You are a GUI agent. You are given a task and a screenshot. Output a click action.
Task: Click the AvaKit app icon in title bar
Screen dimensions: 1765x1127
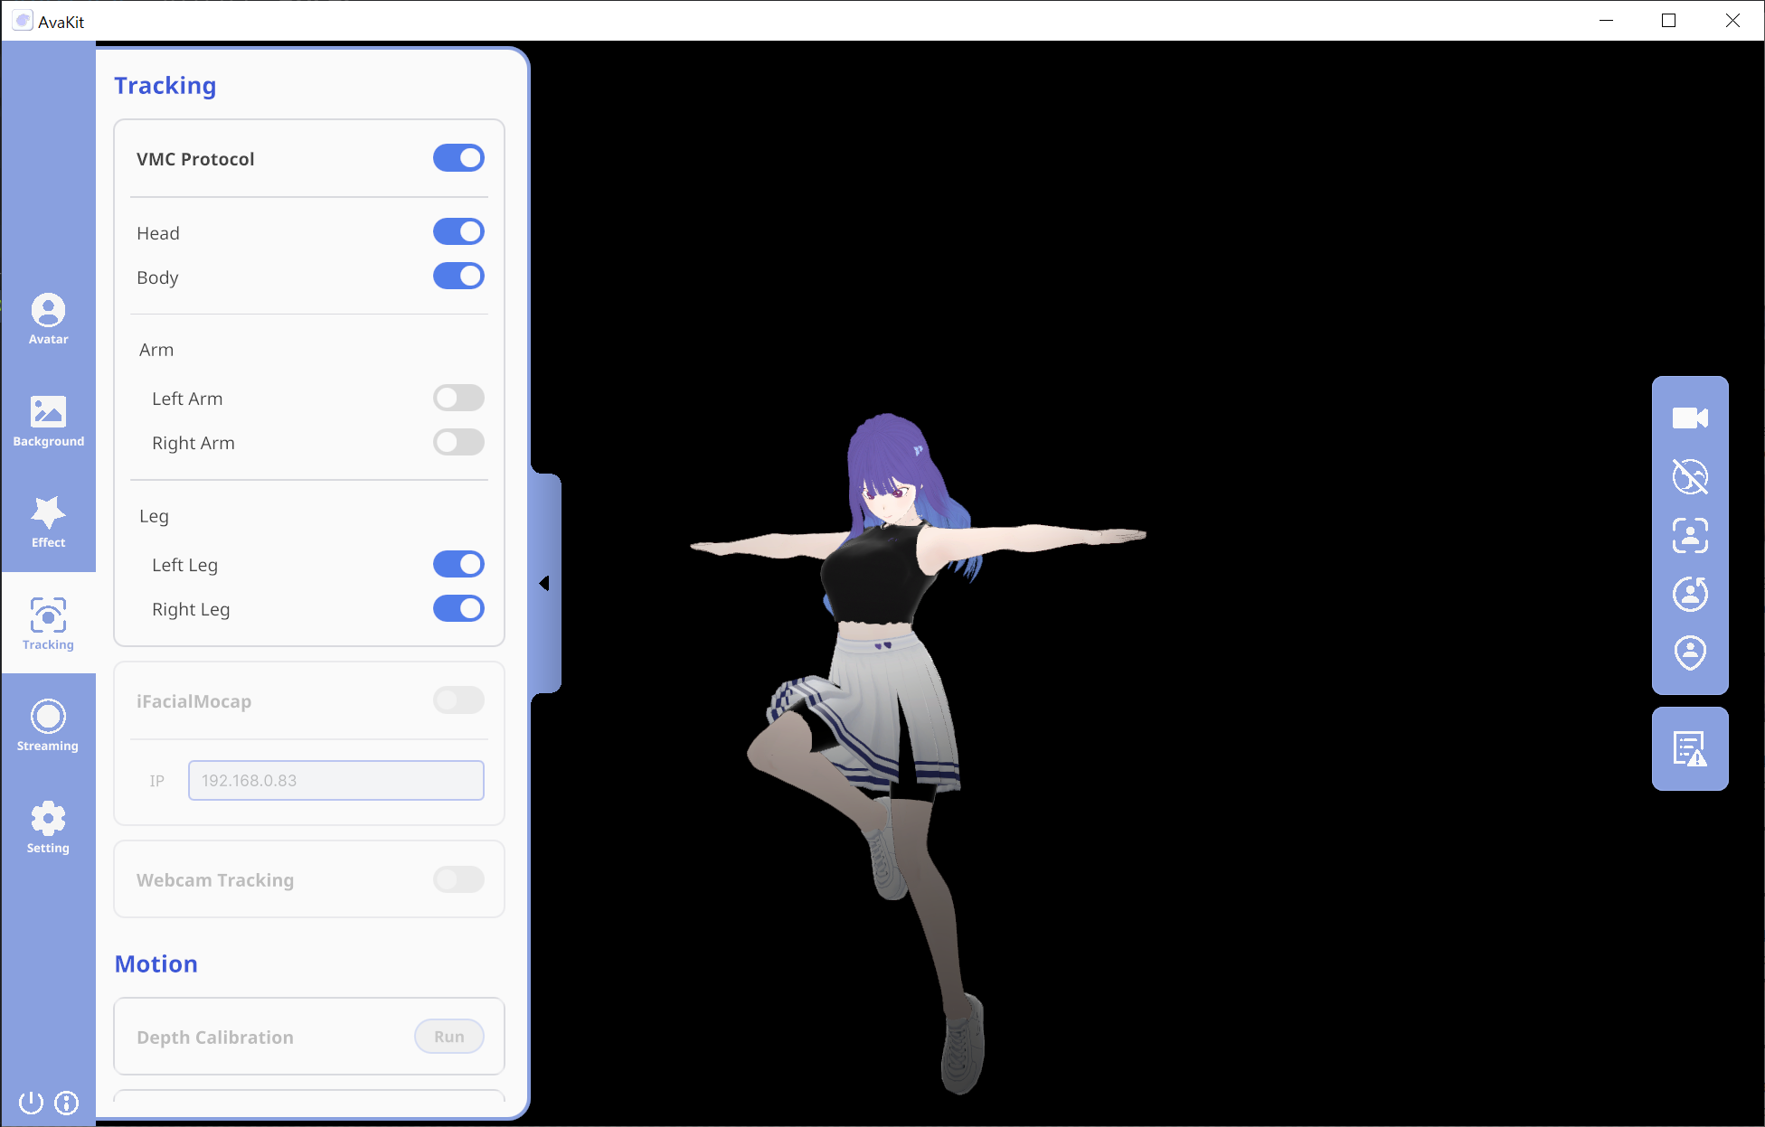click(23, 21)
